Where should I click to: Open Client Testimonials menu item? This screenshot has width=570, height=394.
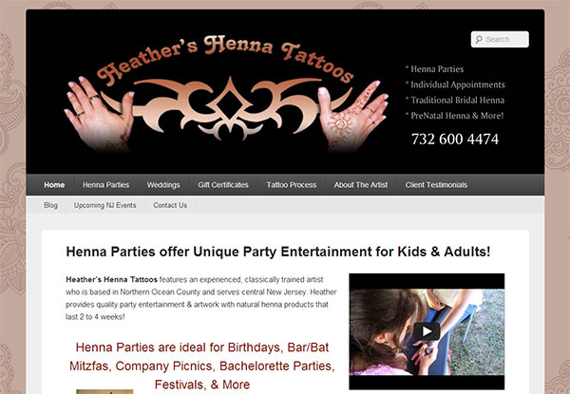point(436,185)
